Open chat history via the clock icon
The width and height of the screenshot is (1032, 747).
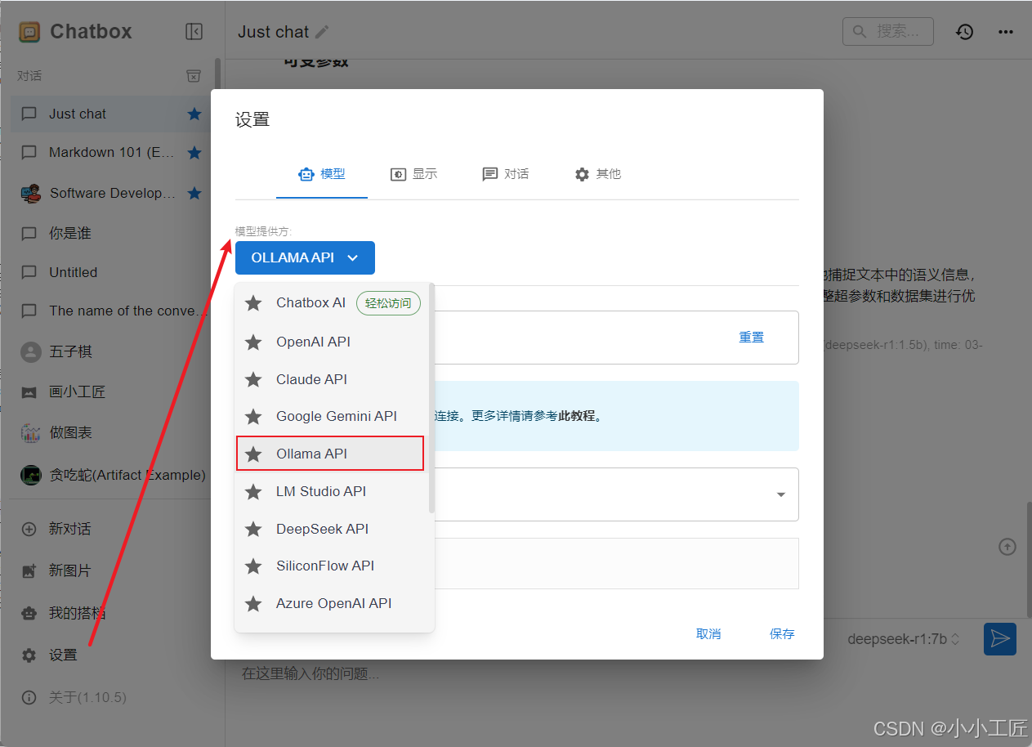(x=964, y=32)
